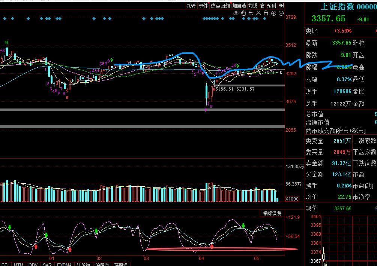Switch to the 陆股通 tab
The image size is (377, 266).
pos(83,265)
